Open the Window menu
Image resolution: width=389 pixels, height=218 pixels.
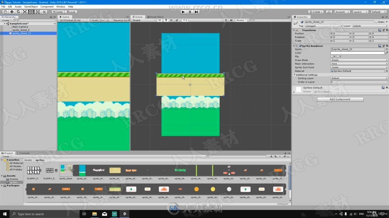pos(60,7)
